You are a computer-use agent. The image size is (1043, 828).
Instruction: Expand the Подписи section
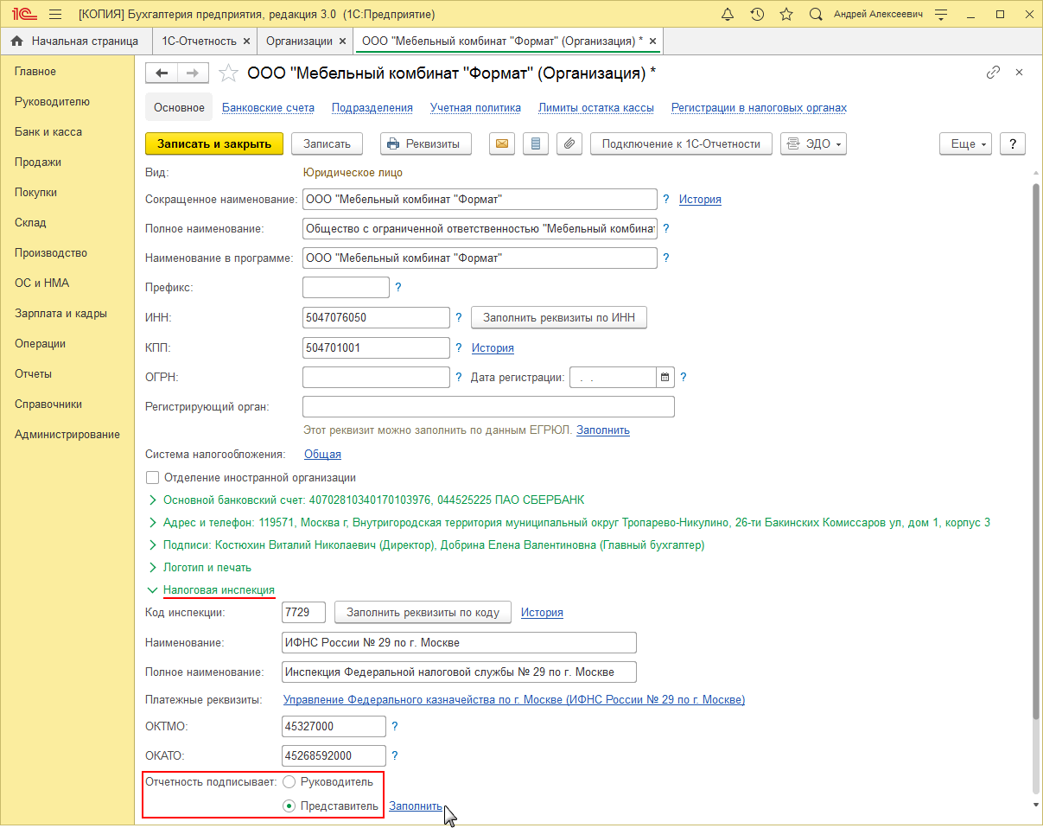tap(153, 545)
